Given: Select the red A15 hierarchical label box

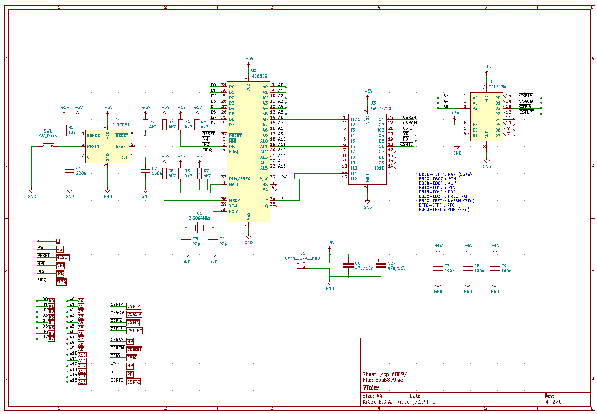Looking at the screenshot, I should point(82,382).
